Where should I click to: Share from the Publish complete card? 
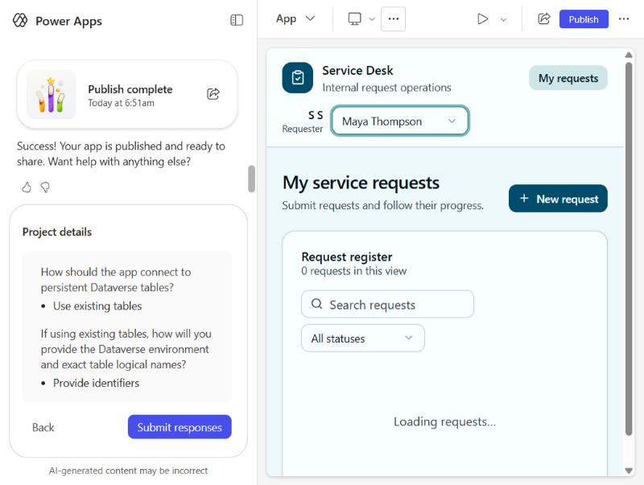click(213, 94)
